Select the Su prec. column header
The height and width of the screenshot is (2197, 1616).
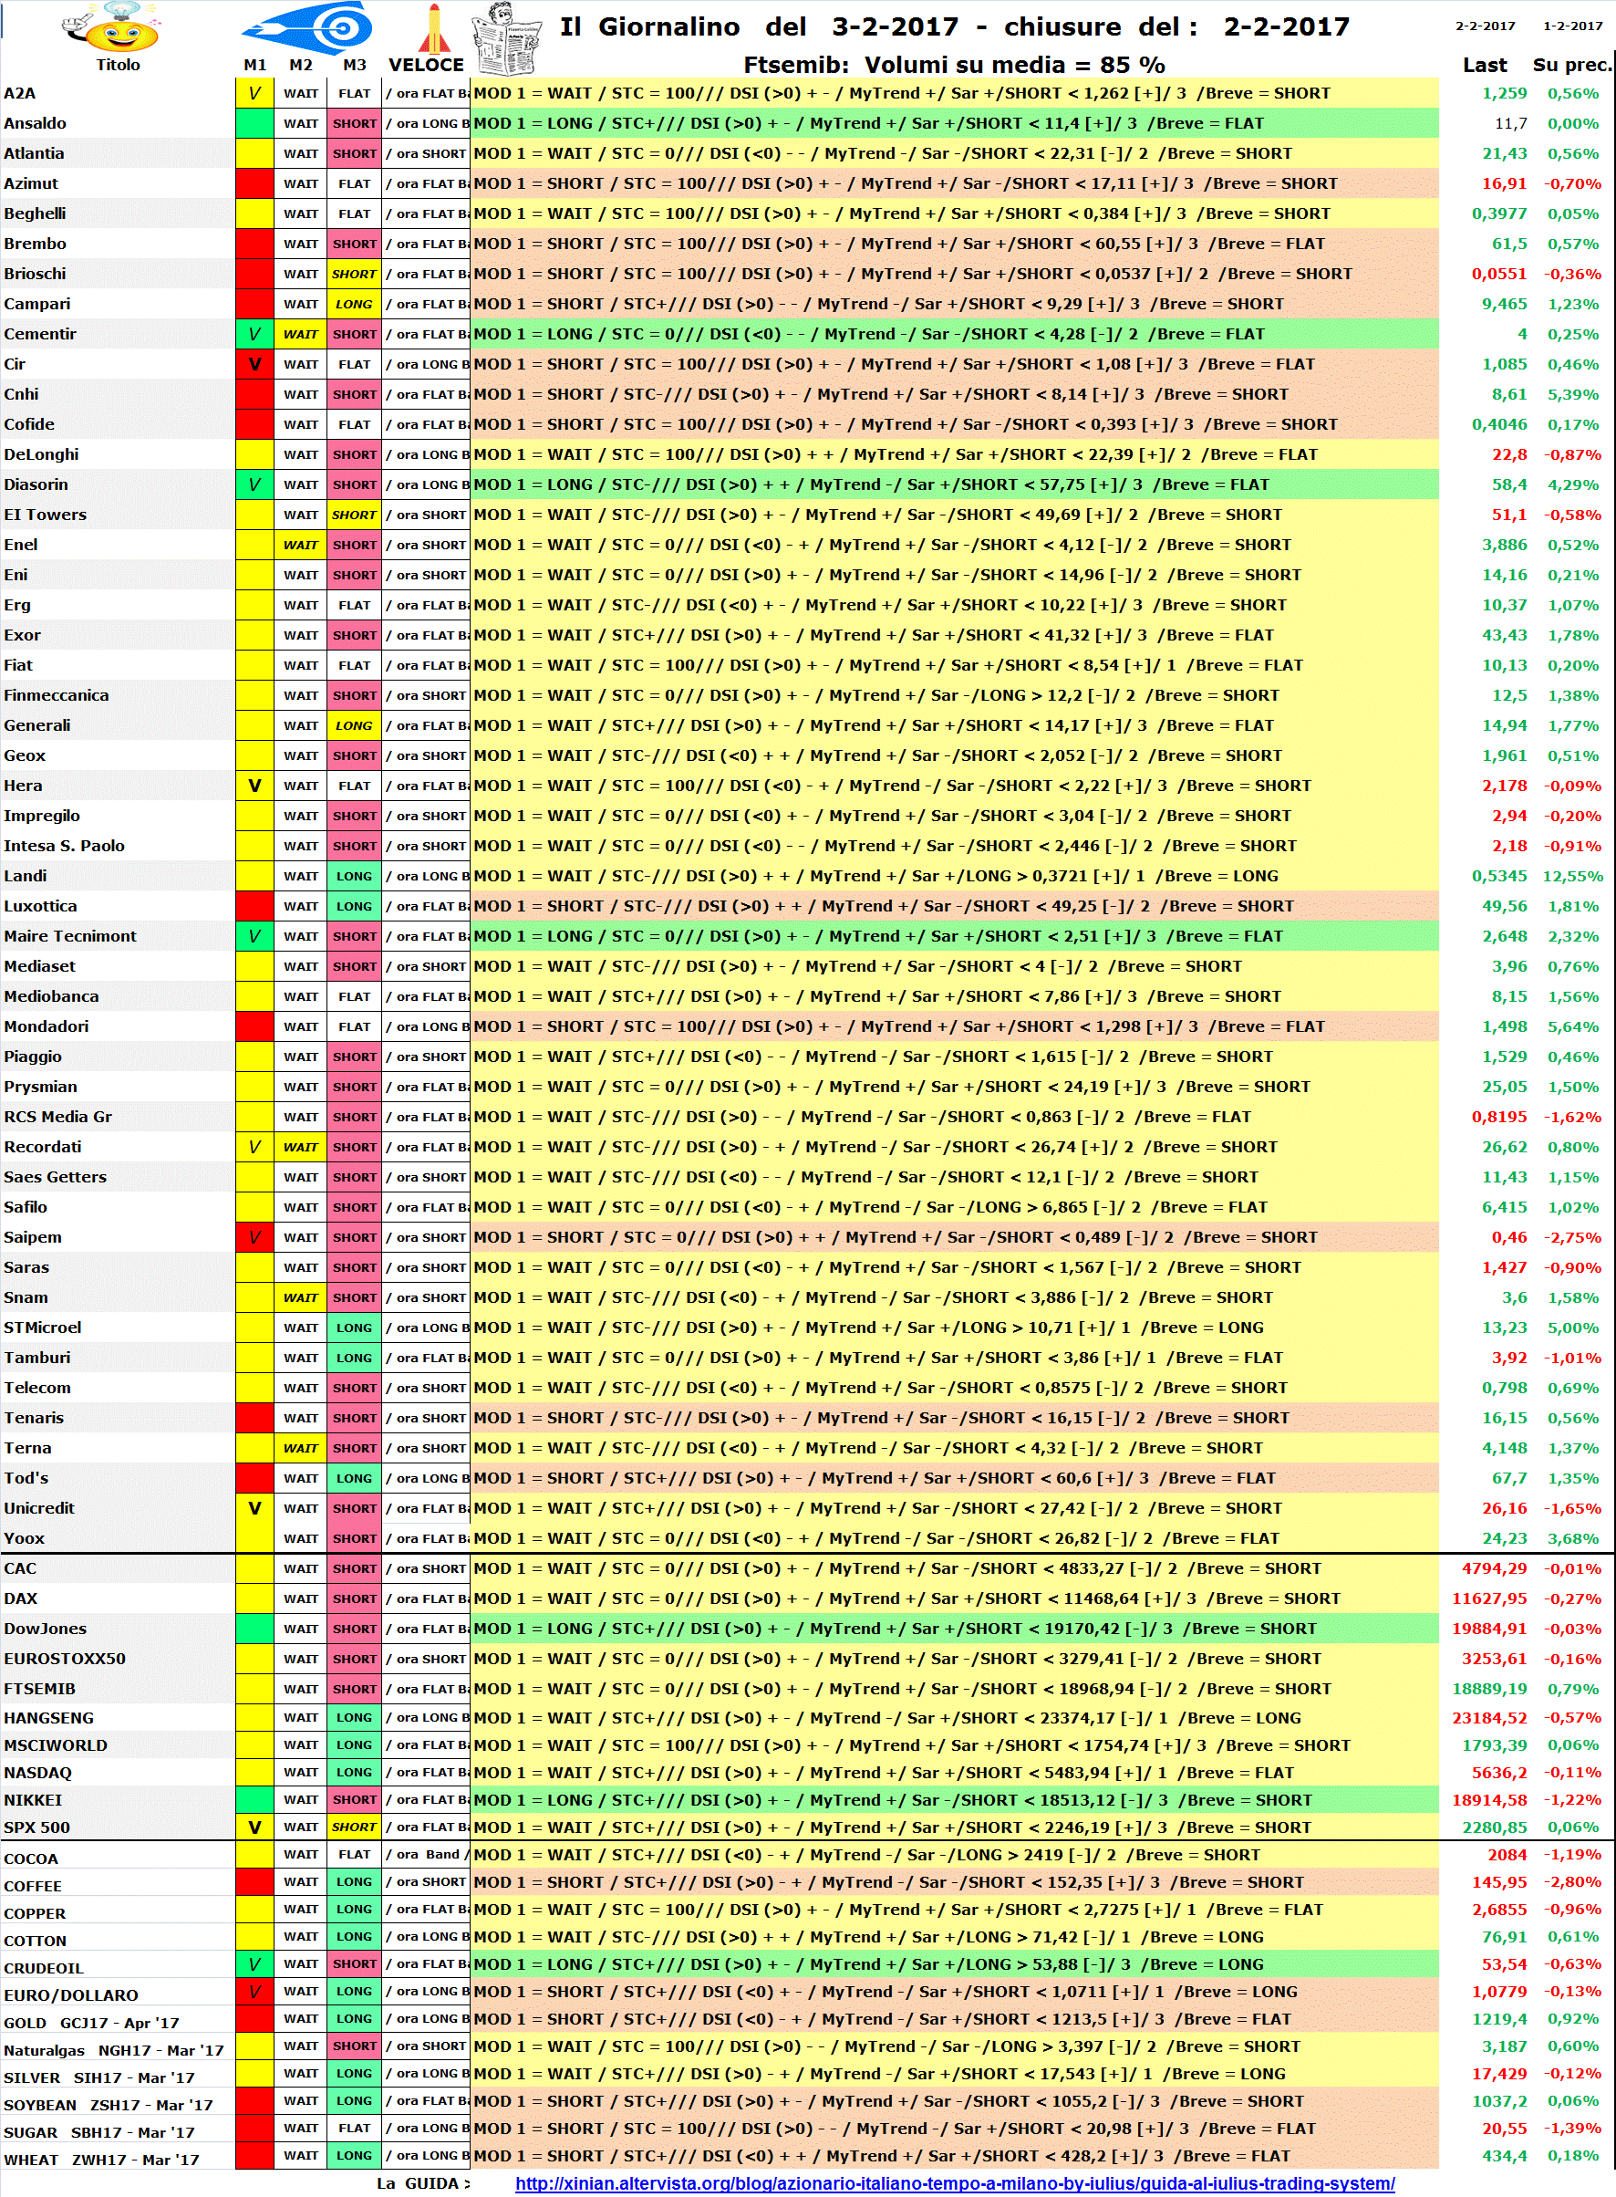click(x=1572, y=65)
